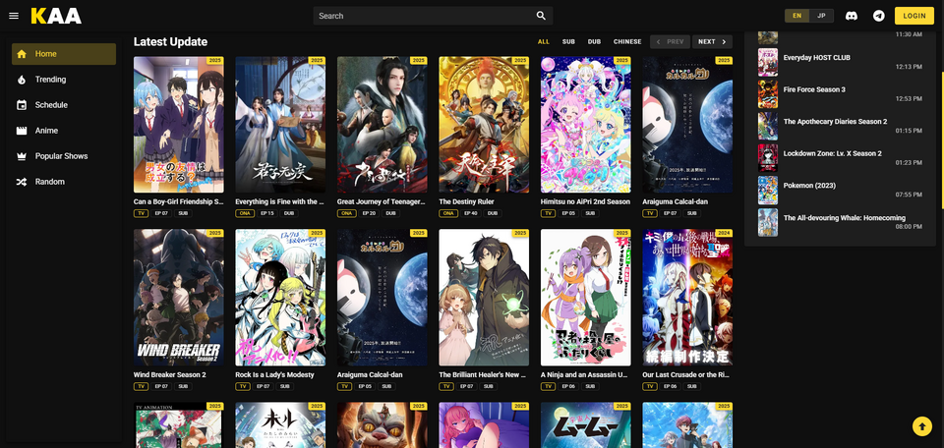
Task: Open The All-devouring Whale: Homecoming entry
Action: point(840,222)
